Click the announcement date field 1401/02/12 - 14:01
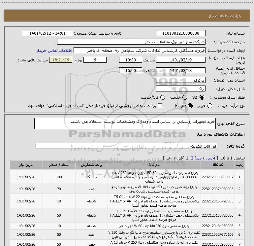The width and height of the screenshot is (254, 246). click(48, 33)
